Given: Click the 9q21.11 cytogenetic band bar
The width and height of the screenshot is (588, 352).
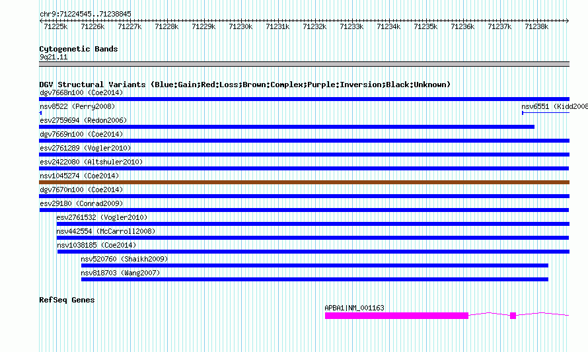Looking at the screenshot, I should [x=304, y=64].
